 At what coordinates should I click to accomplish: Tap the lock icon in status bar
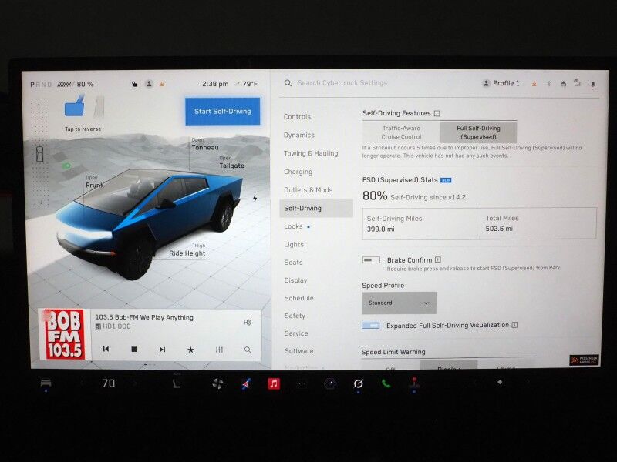coord(134,84)
